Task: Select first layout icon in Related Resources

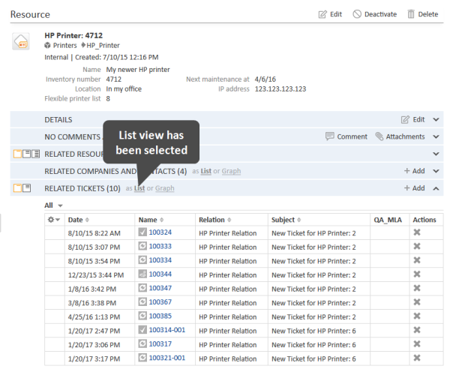Action: click(17, 154)
